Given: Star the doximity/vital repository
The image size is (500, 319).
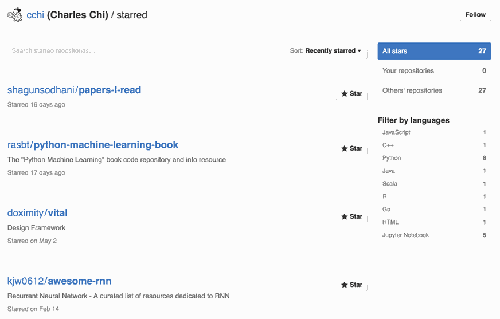Looking at the screenshot, I should pos(351,217).
